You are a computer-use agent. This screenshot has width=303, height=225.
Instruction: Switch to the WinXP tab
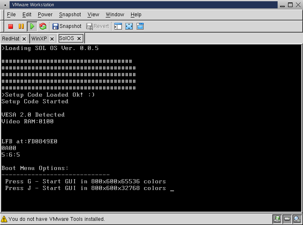click(39, 39)
